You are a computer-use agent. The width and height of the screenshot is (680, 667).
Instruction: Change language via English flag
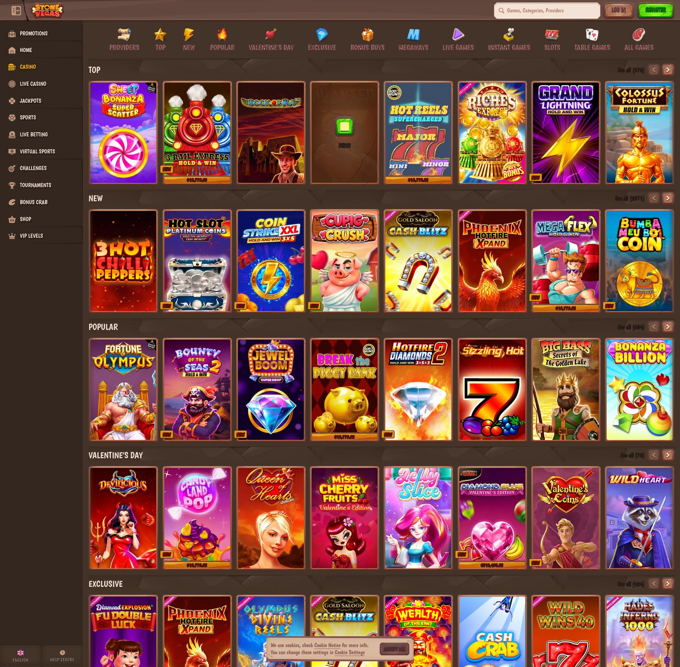point(21,653)
